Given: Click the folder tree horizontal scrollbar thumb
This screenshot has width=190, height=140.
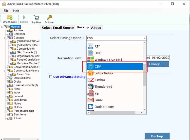Looking at the screenshot, I should [12, 139].
